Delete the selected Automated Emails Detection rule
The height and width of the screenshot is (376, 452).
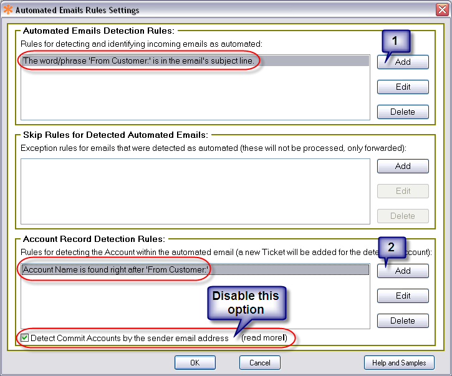click(x=403, y=112)
